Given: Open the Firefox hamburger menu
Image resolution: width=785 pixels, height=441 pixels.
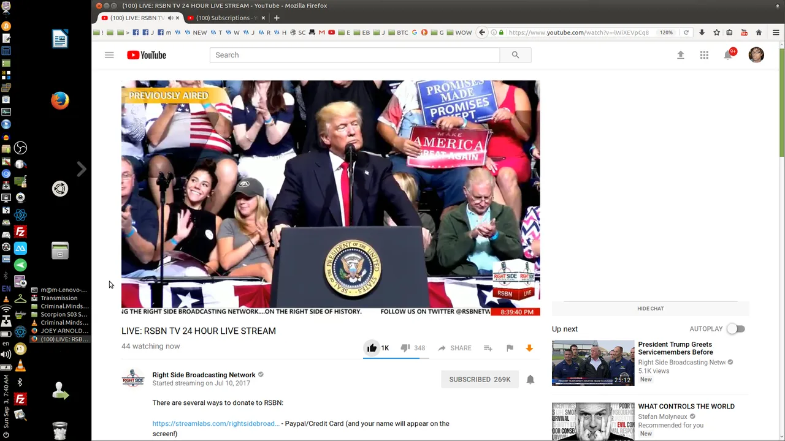Looking at the screenshot, I should pos(776,32).
